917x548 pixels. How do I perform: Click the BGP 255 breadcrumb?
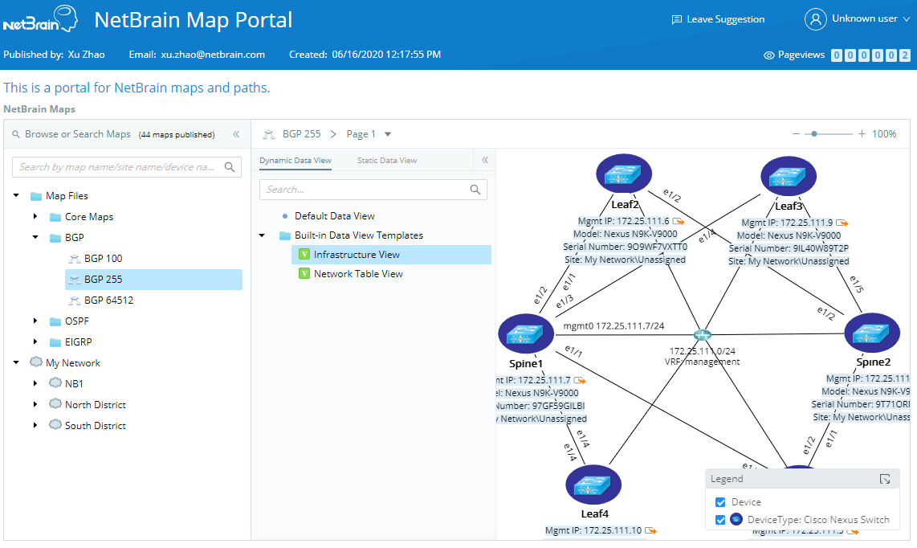pos(301,134)
